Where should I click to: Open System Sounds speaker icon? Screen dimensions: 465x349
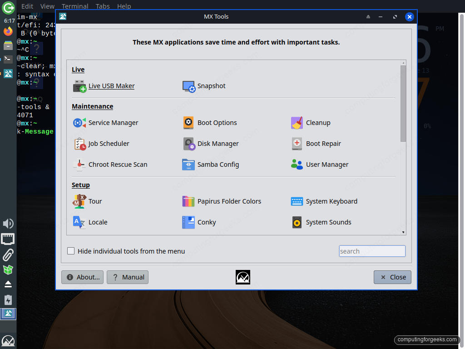pyautogui.click(x=297, y=222)
